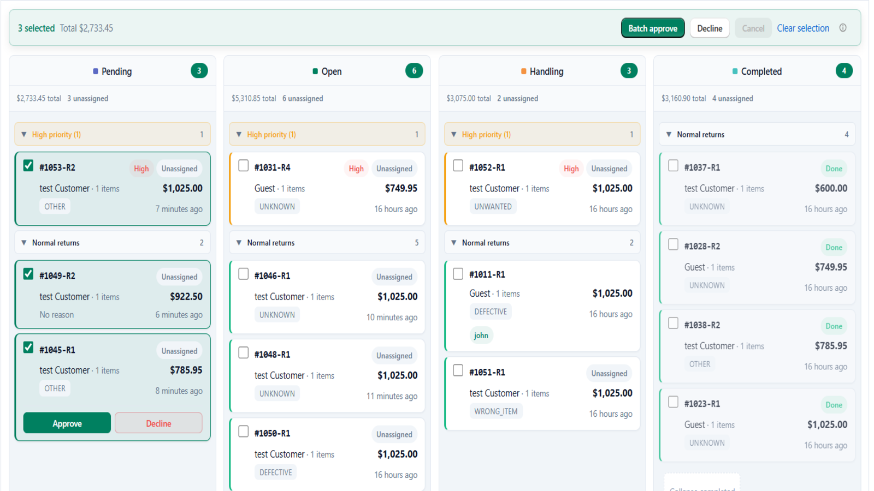Select the #1050-R1 return checkbox

(244, 432)
